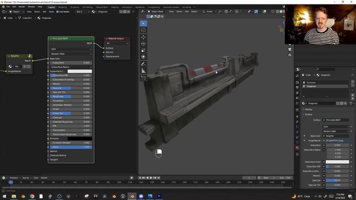Open the Render menu

click(x=22, y=7)
